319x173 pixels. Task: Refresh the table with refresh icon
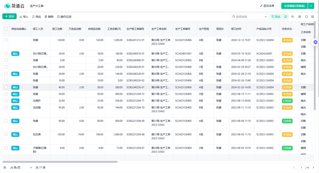click(x=306, y=17)
